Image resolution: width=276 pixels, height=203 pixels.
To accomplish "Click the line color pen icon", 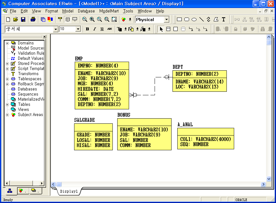I will tap(143, 29).
